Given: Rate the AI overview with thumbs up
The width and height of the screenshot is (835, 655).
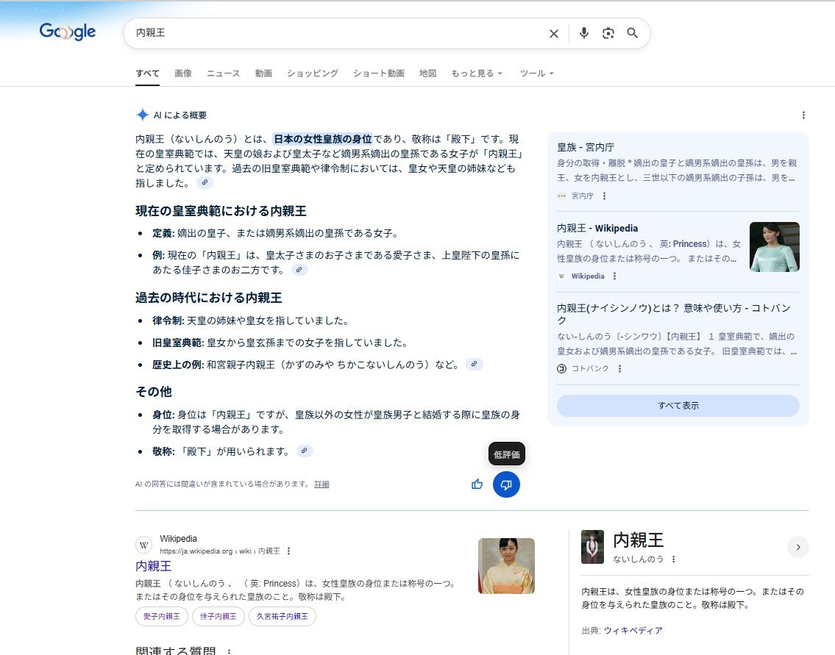Looking at the screenshot, I should tap(477, 484).
